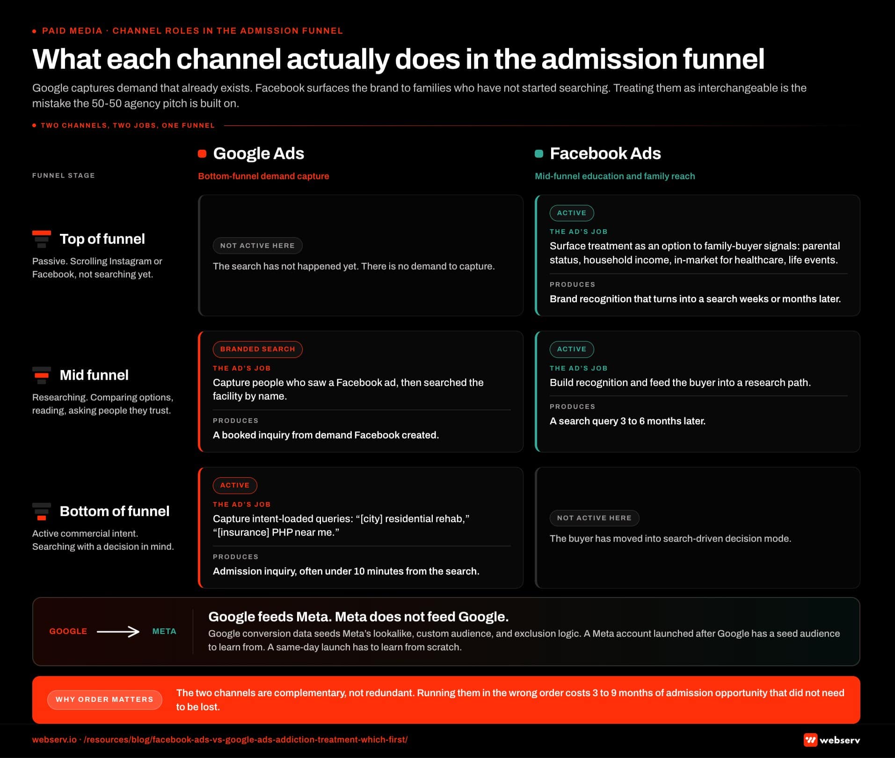Click the Google to Meta arrow
The width and height of the screenshot is (895, 758).
click(118, 632)
